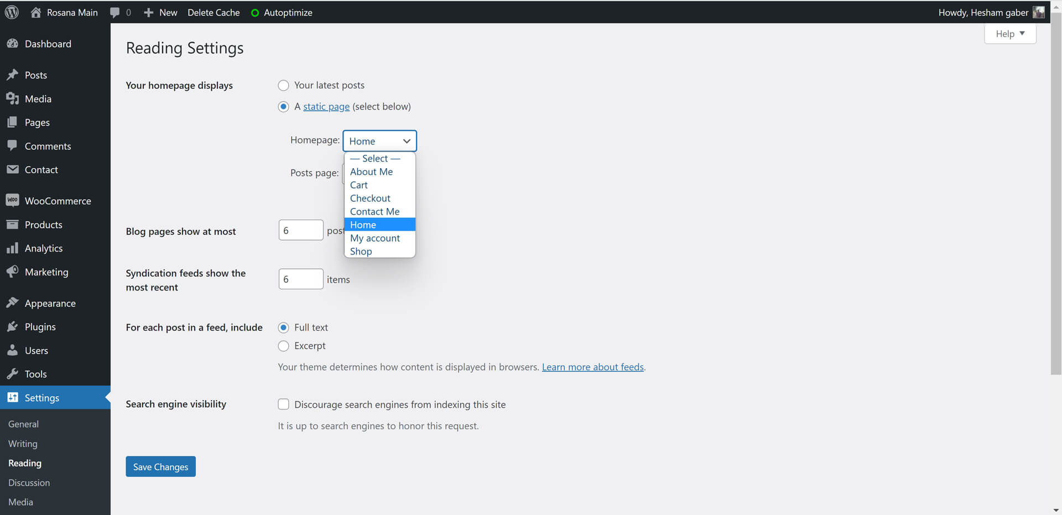The image size is (1062, 515).
Task: Open the comments bubble icon in admin bar
Action: (x=114, y=12)
